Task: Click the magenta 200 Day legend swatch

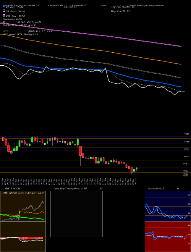Action: point(4,16)
